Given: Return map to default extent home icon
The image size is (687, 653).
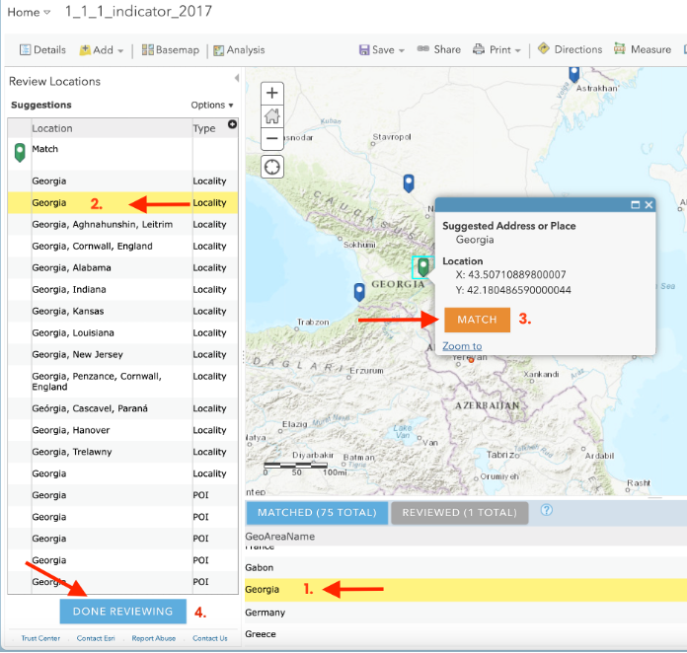Looking at the screenshot, I should tap(272, 116).
